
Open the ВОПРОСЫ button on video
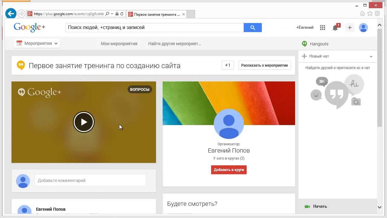tap(140, 89)
